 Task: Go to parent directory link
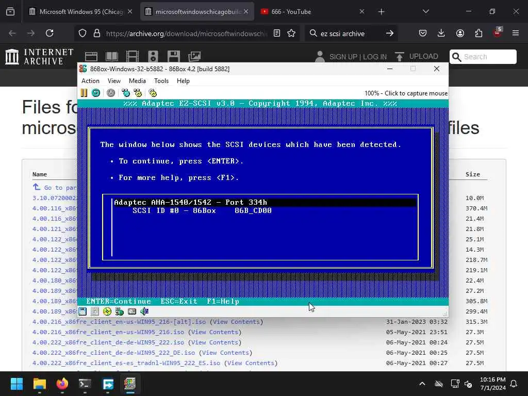pyautogui.click(x=55, y=187)
